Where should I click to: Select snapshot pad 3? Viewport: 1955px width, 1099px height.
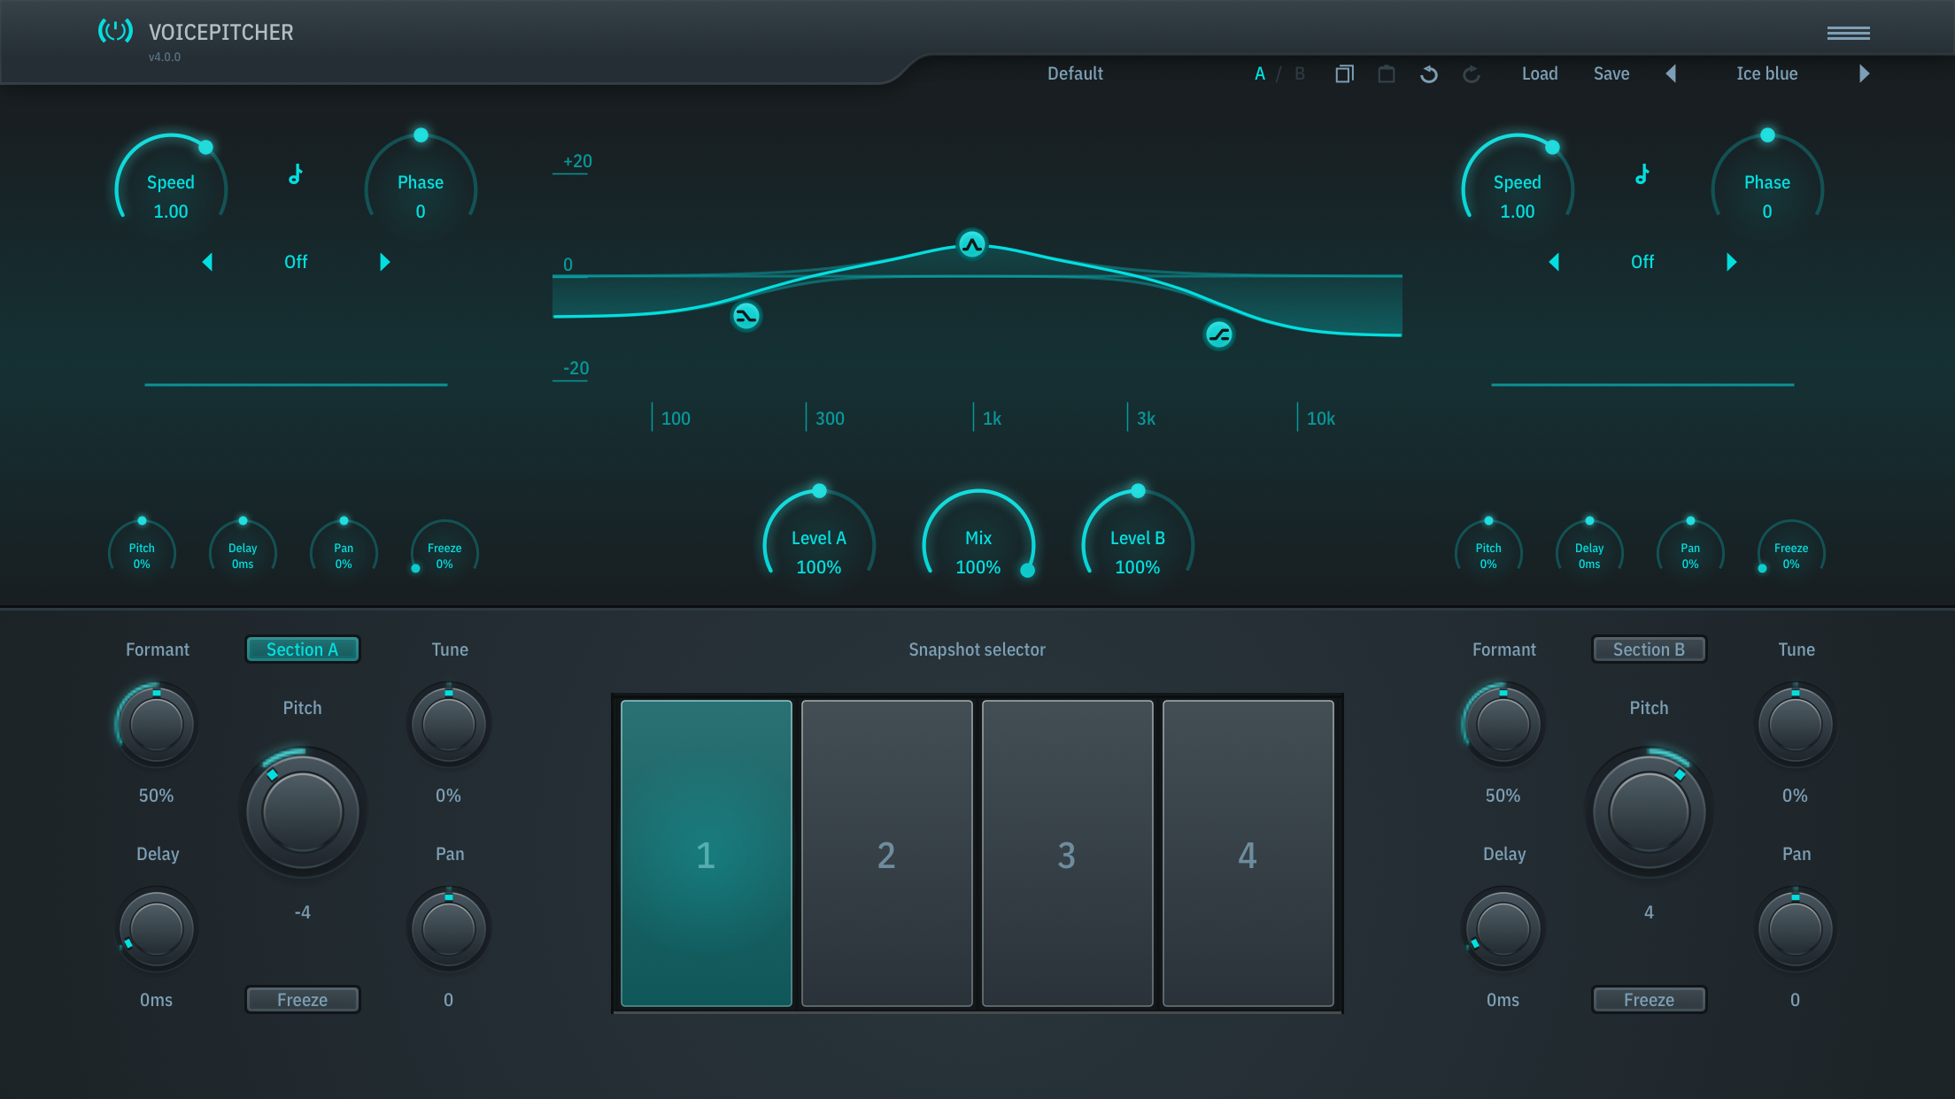1067,854
